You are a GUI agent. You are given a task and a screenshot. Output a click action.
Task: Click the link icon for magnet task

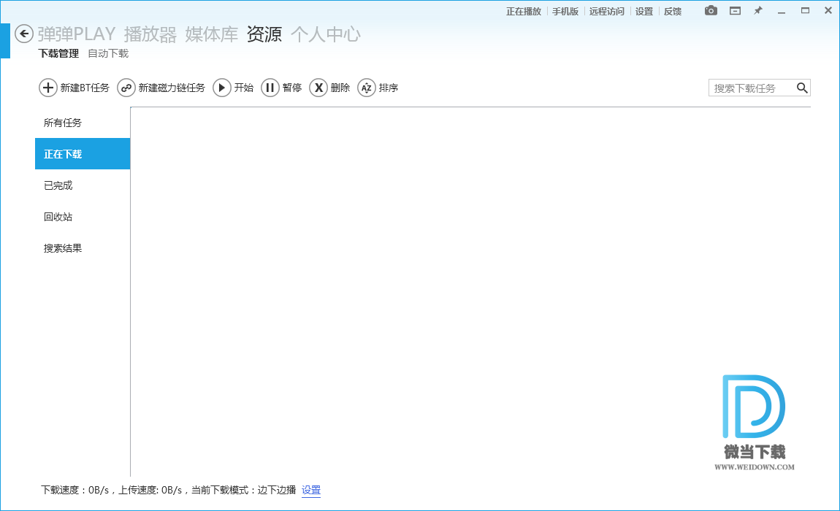tap(126, 88)
